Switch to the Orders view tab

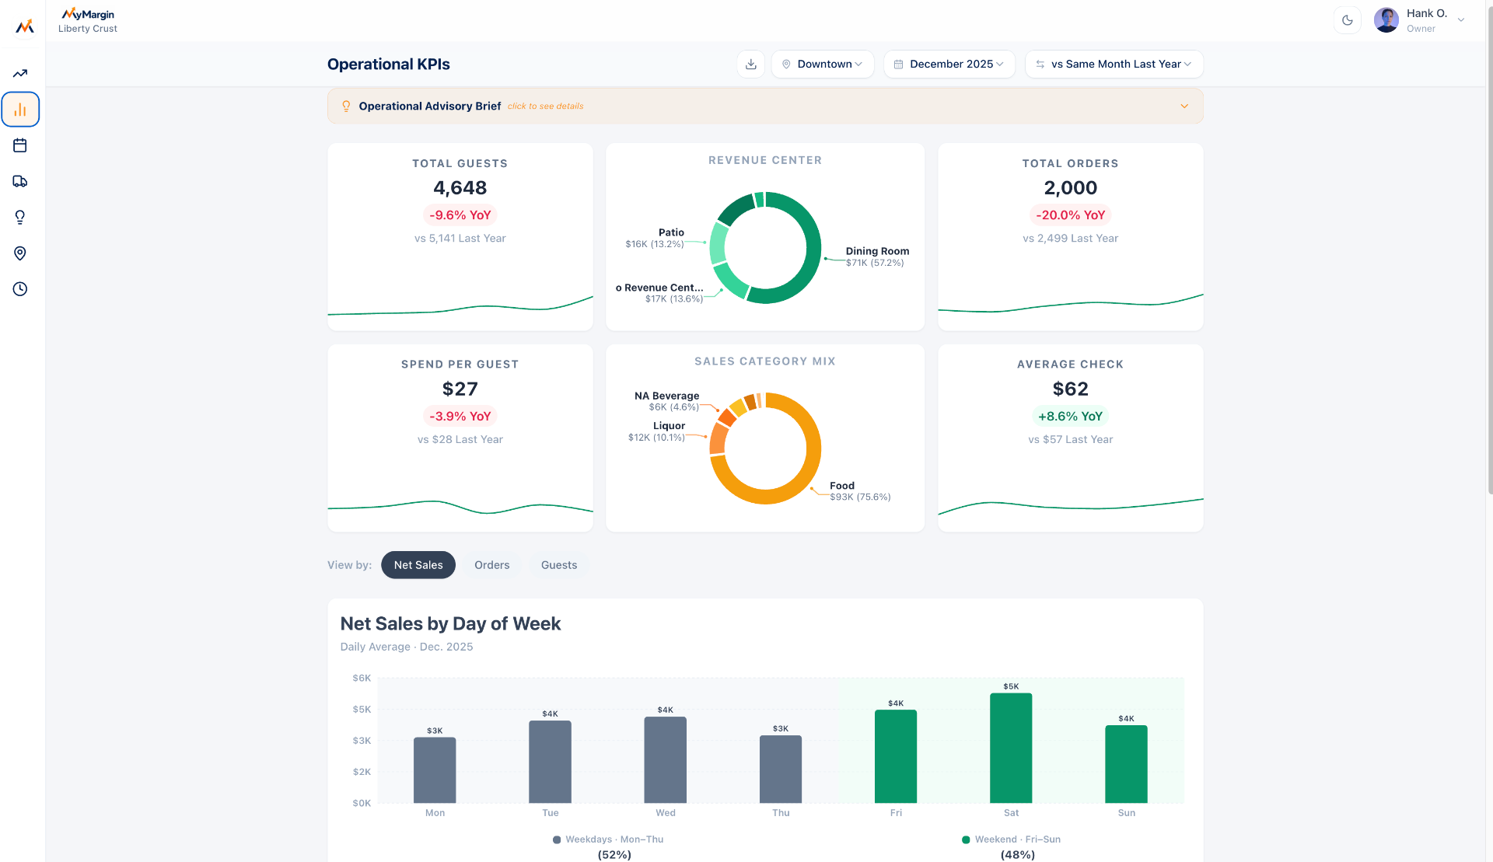point(492,565)
